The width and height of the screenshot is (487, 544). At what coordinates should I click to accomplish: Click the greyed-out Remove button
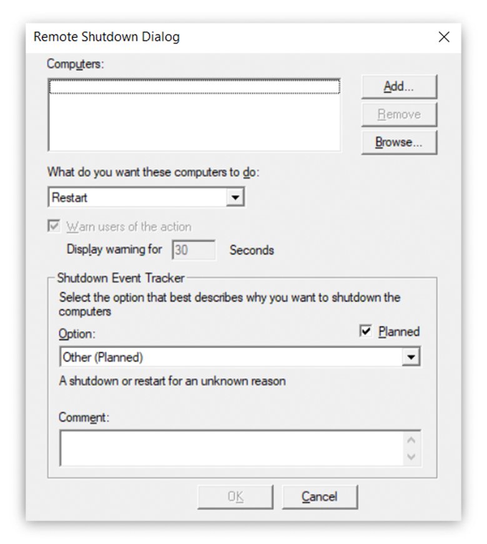[399, 115]
